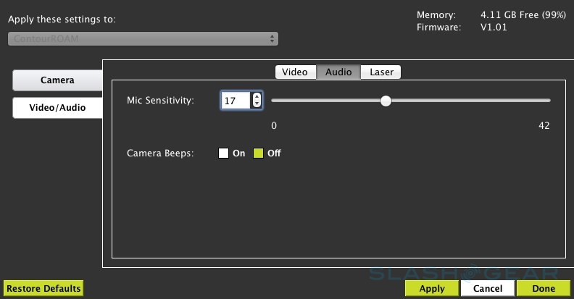Screen dimensions: 574x299
Task: Switch to the Camera side tab
Action: coord(57,80)
